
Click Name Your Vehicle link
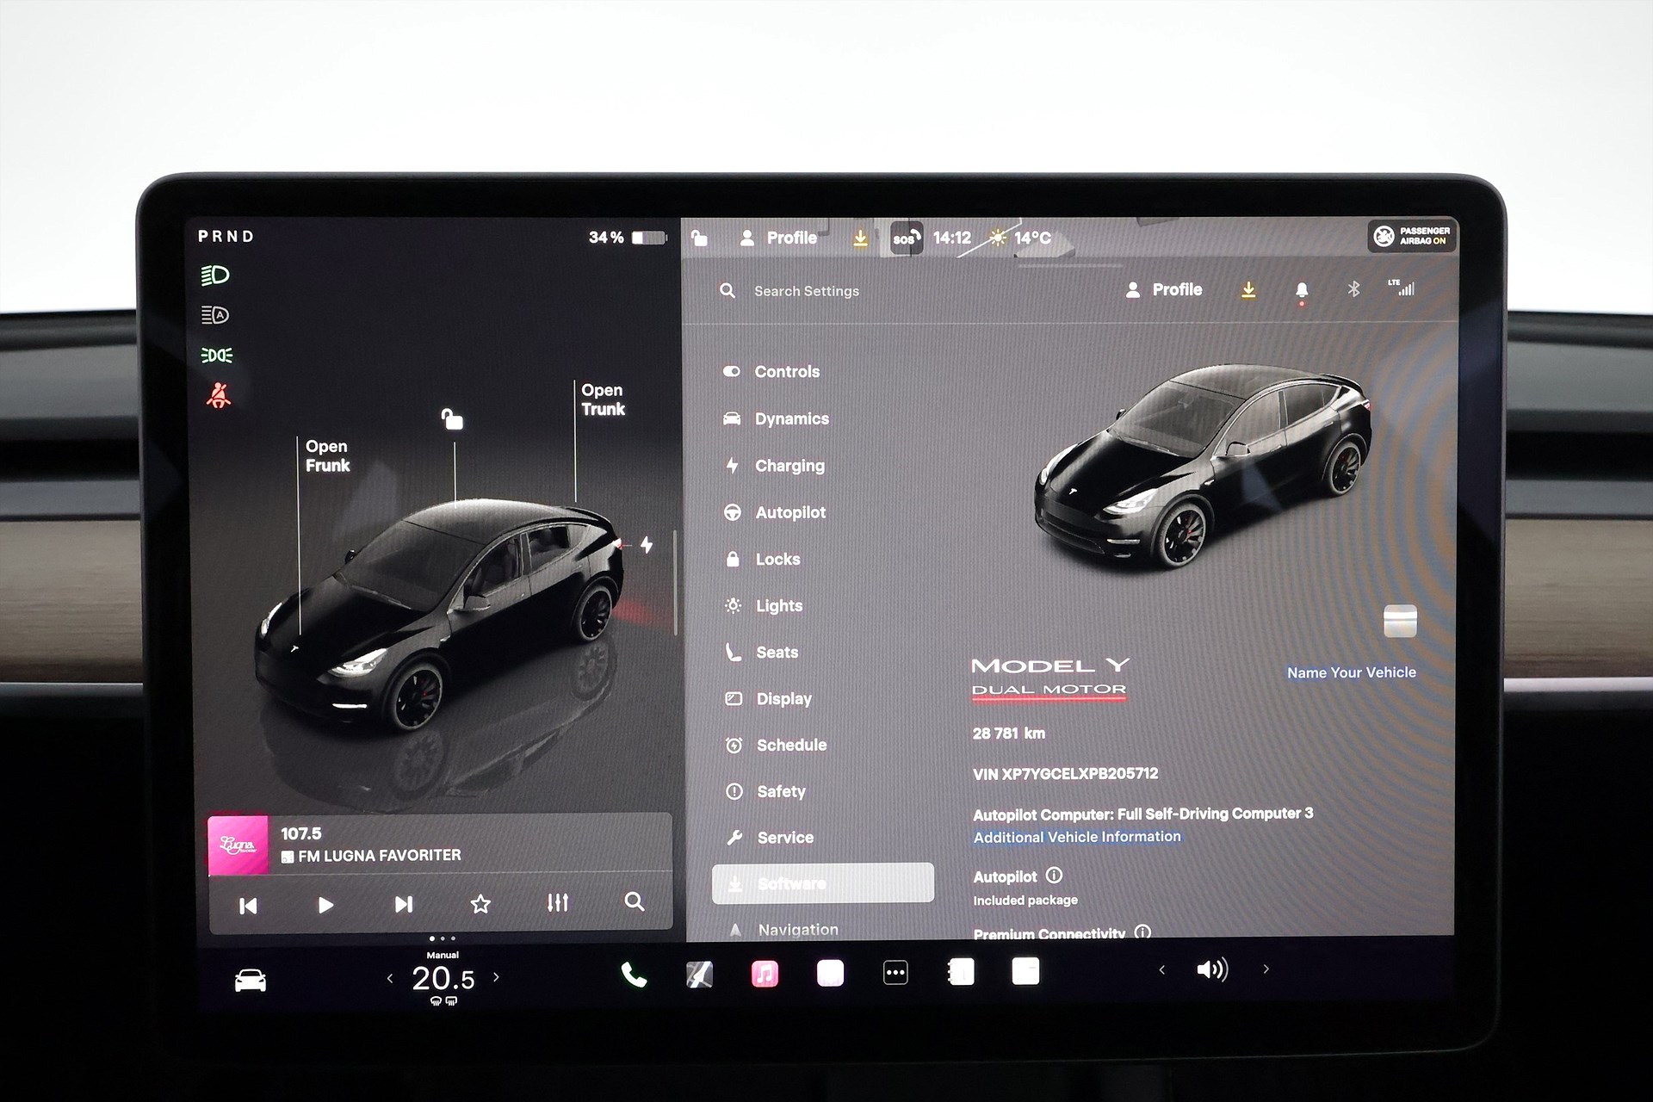tap(1351, 672)
